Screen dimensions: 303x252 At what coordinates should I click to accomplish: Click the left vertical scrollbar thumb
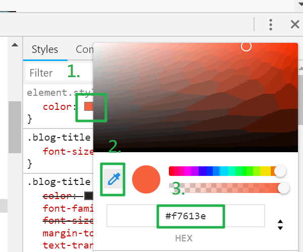pos(15,126)
